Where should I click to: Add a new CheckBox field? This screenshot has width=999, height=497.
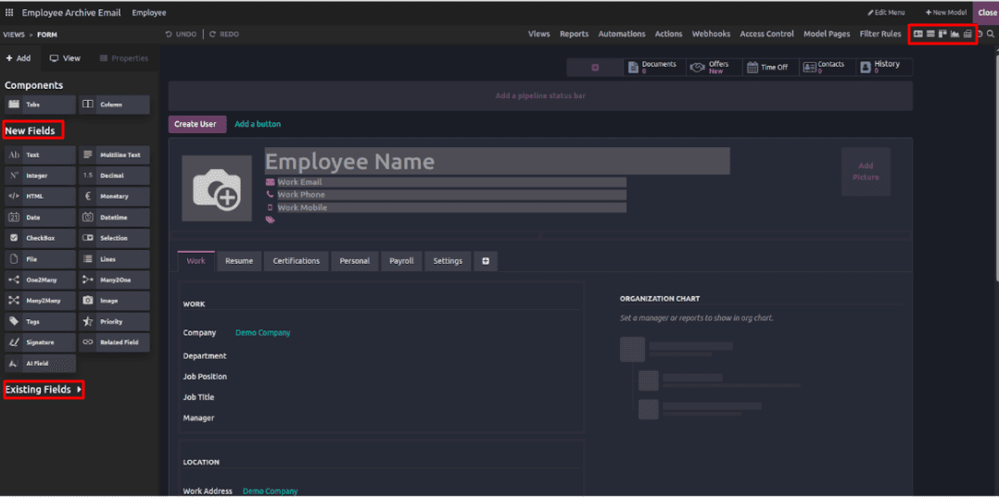(x=40, y=238)
